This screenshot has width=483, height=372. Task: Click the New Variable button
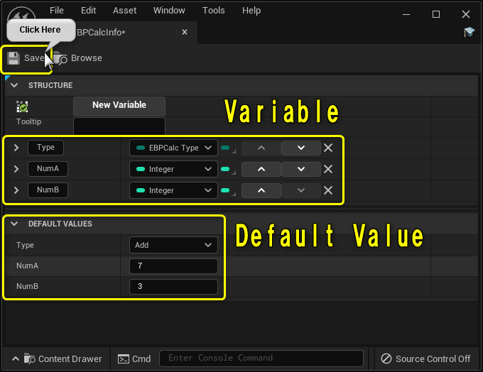tap(119, 105)
